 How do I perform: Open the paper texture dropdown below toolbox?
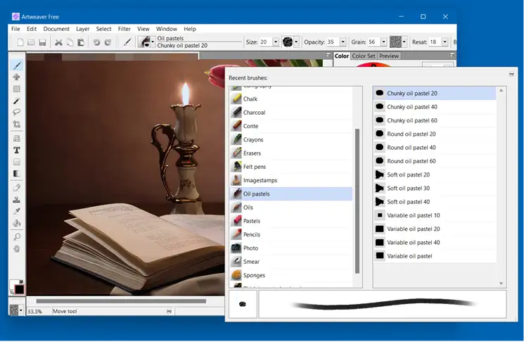pyautogui.click(x=20, y=310)
